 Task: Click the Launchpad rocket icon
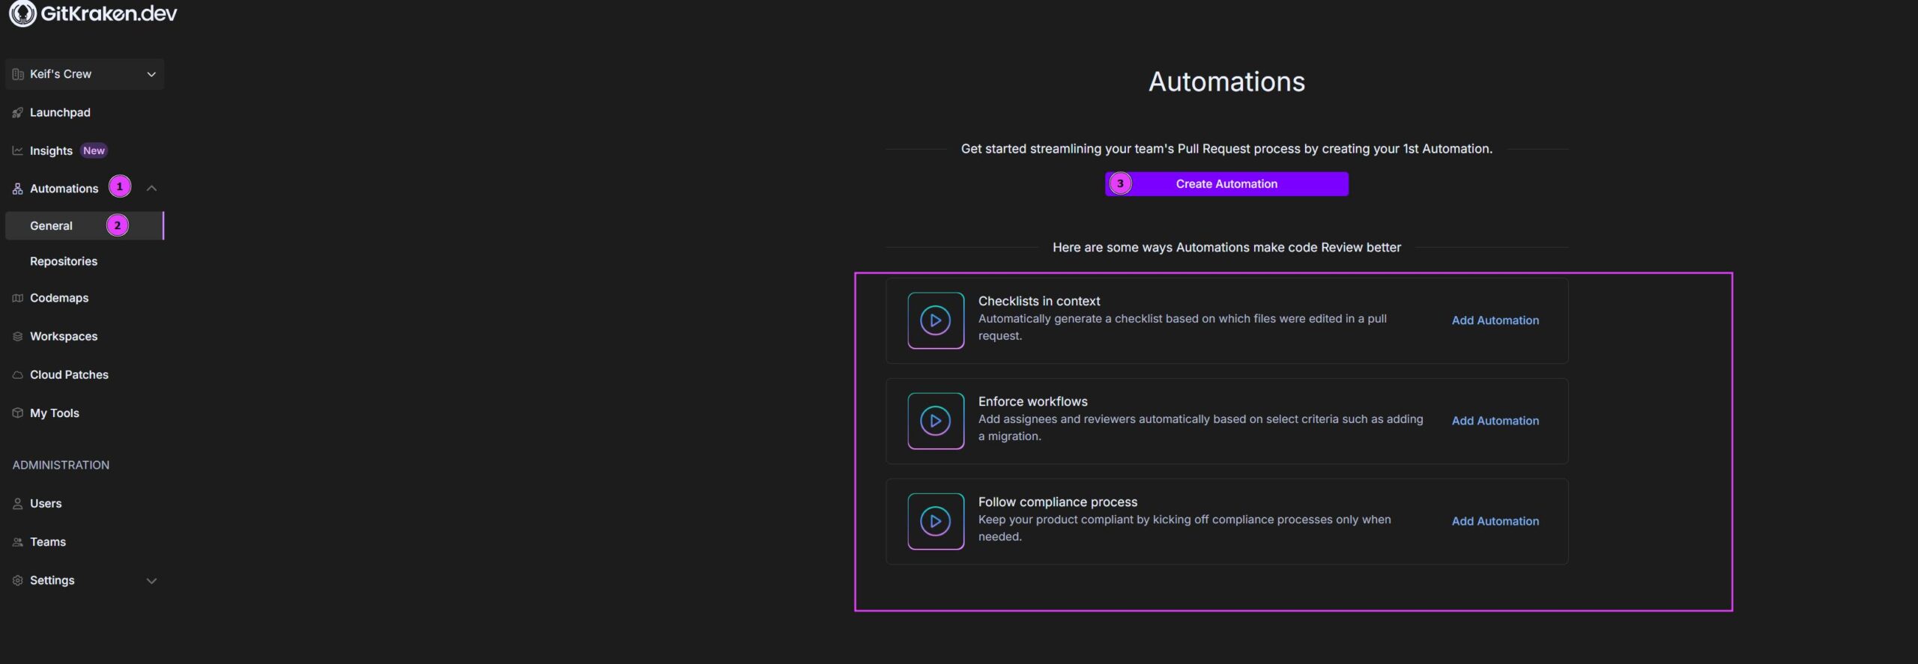[x=18, y=112]
